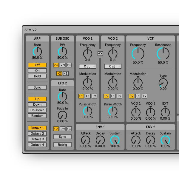
Task: Select L1 modulation source for VCO 1
Action: click(88, 96)
